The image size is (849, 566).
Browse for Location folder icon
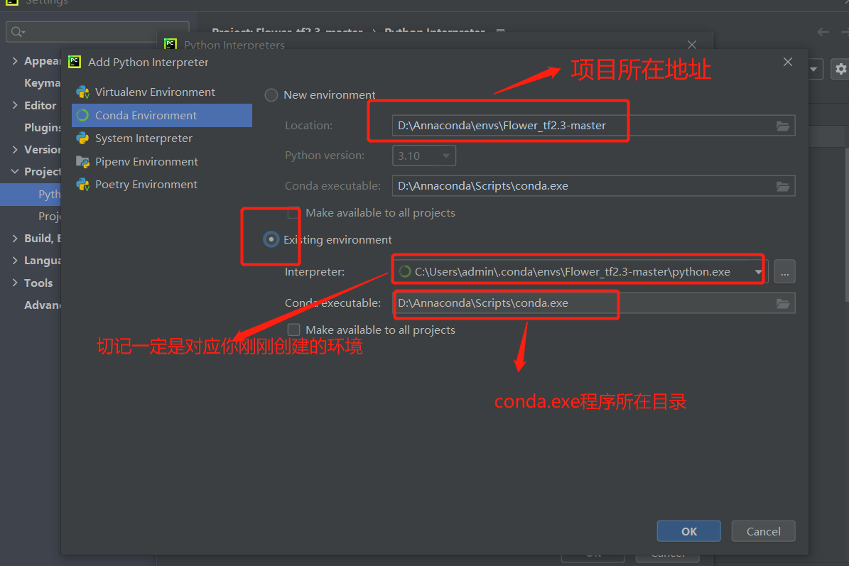pos(783,126)
